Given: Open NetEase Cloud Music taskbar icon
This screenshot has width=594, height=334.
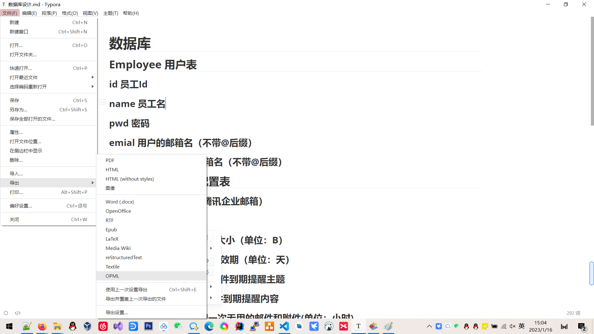Looking at the screenshot, I should coord(103,326).
